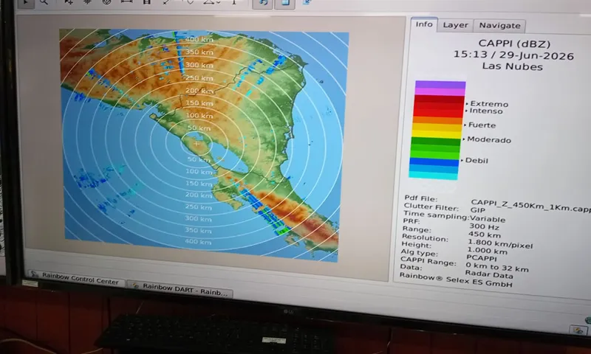Viewport: 591px width, 354px height.
Task: Activate the Rainbow DART taskbar window
Action: pyautogui.click(x=180, y=289)
